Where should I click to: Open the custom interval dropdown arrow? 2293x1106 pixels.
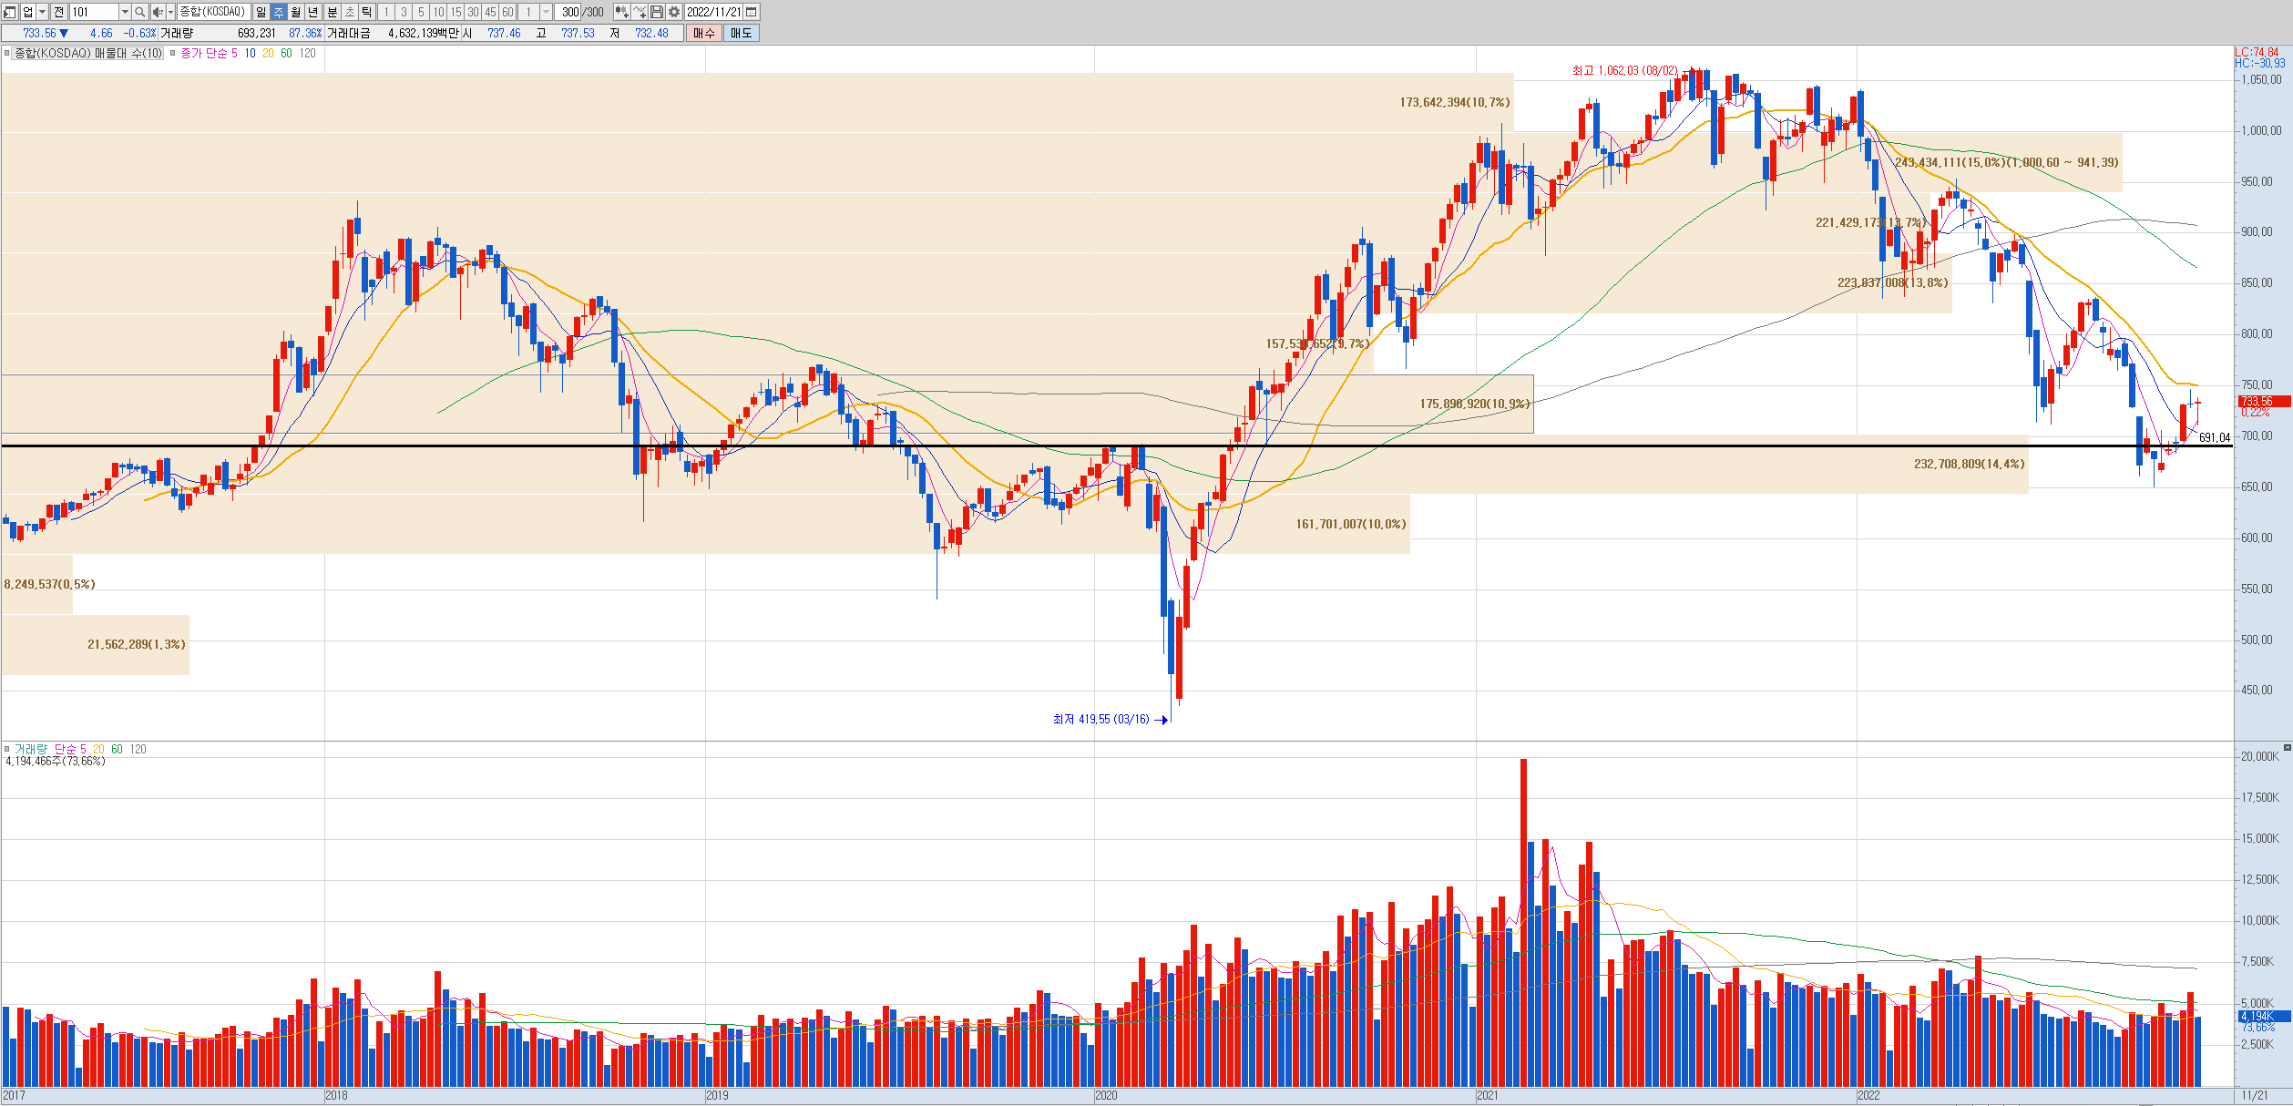[546, 12]
